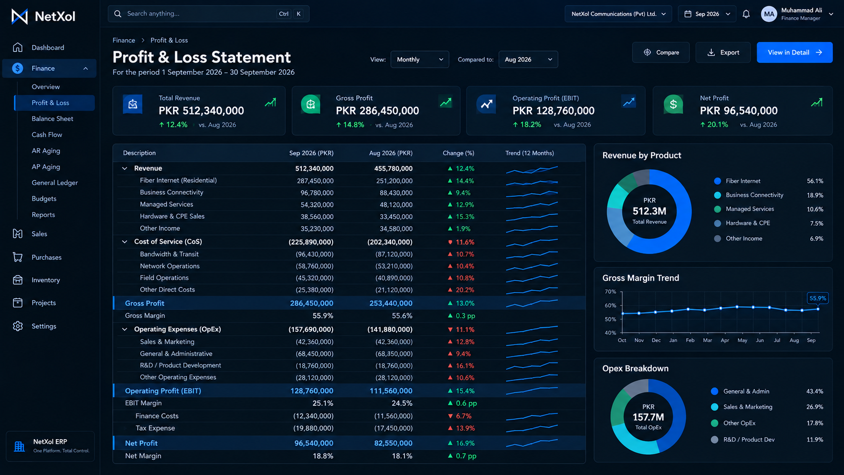Open the Budgets page

[x=44, y=199]
